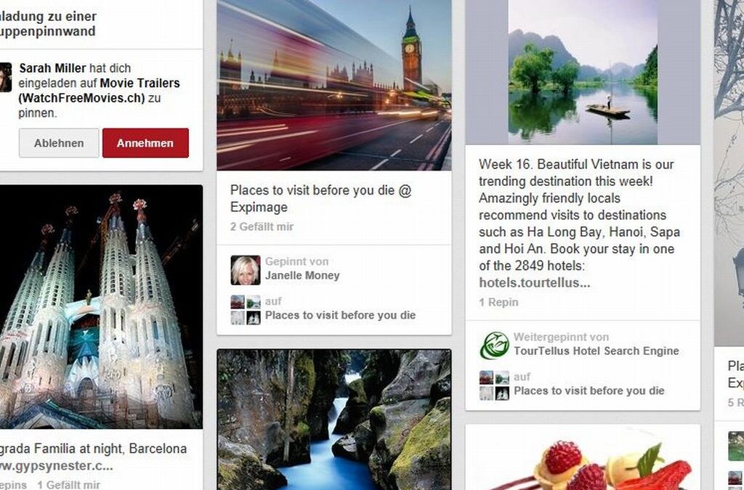Viewport: 744px width, 490px height.
Task: Open hotels.tourtellus... link
Action: tap(535, 282)
